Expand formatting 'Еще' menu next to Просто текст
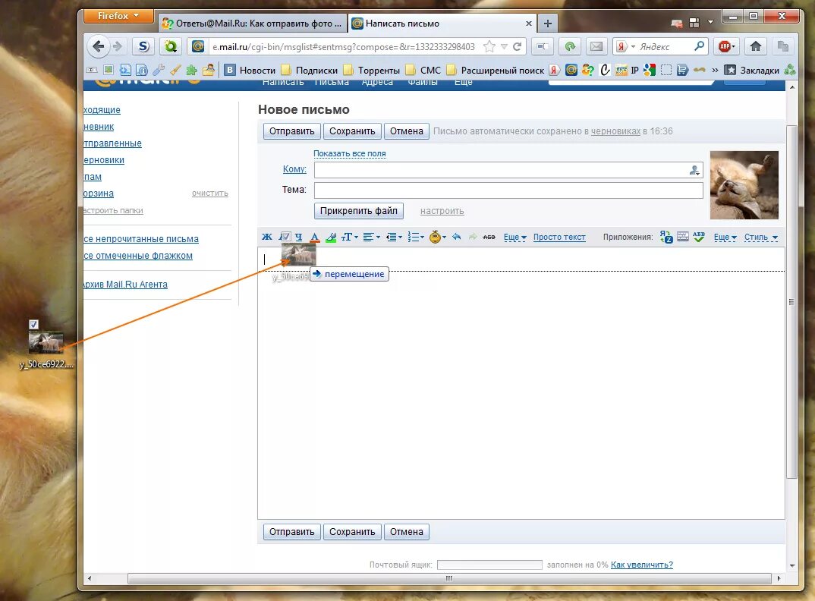This screenshot has width=815, height=601. click(x=514, y=237)
